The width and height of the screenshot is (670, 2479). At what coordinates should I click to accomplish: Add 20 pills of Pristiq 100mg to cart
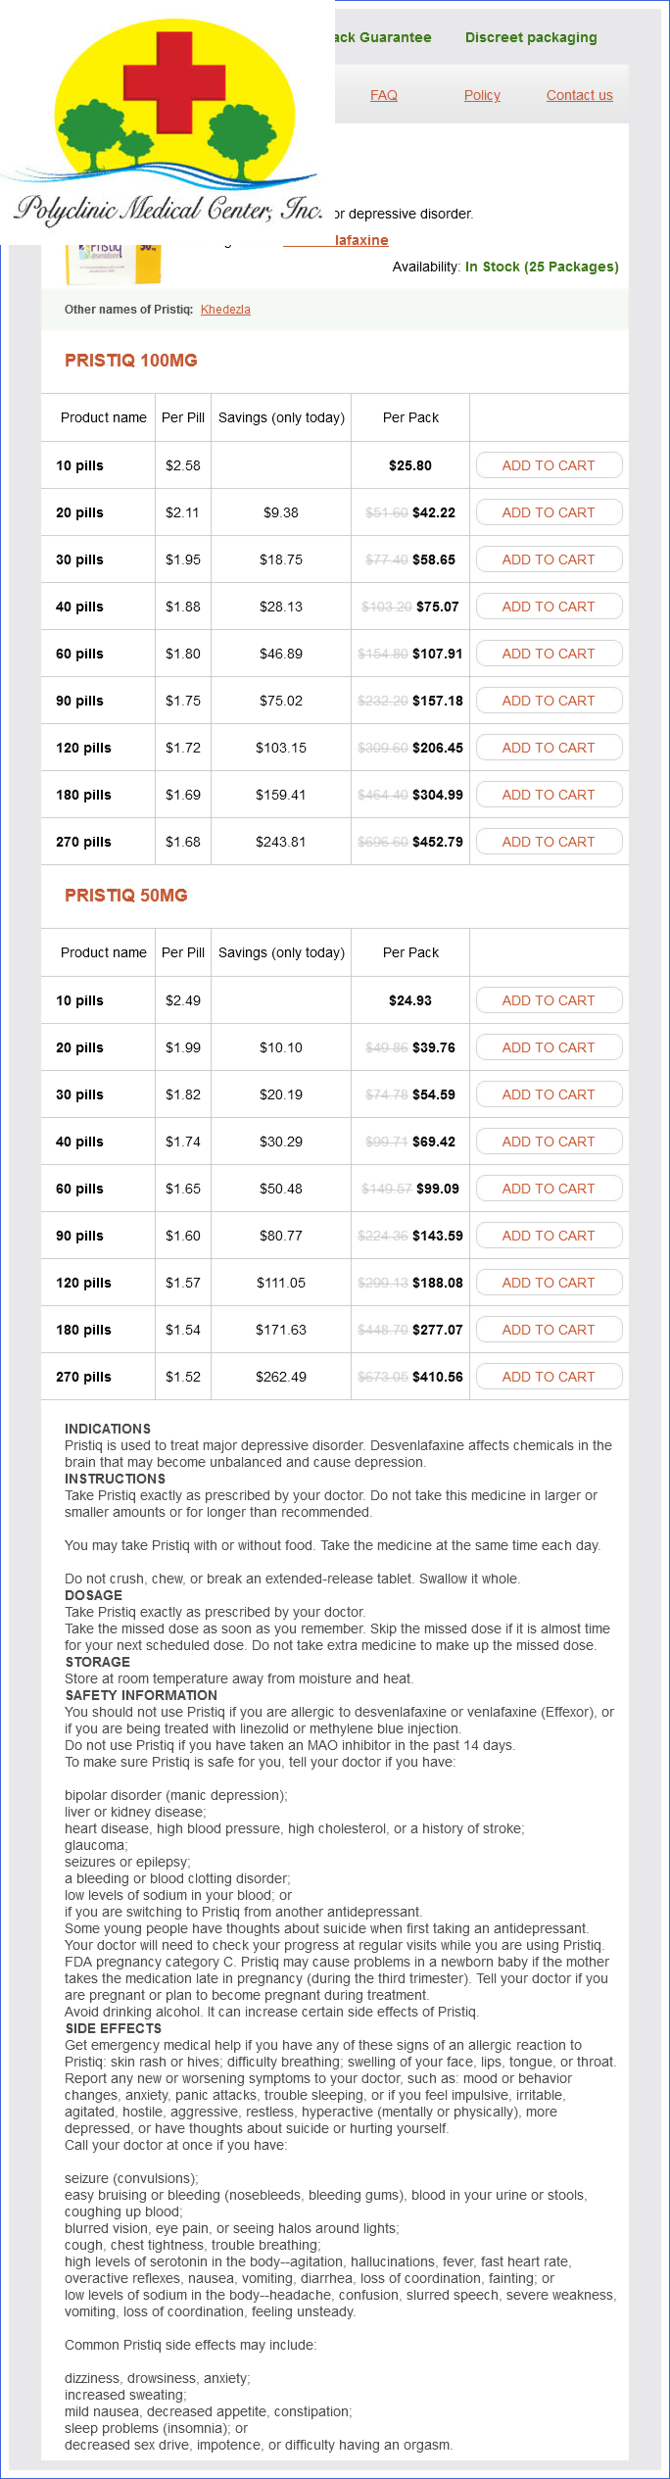(549, 512)
